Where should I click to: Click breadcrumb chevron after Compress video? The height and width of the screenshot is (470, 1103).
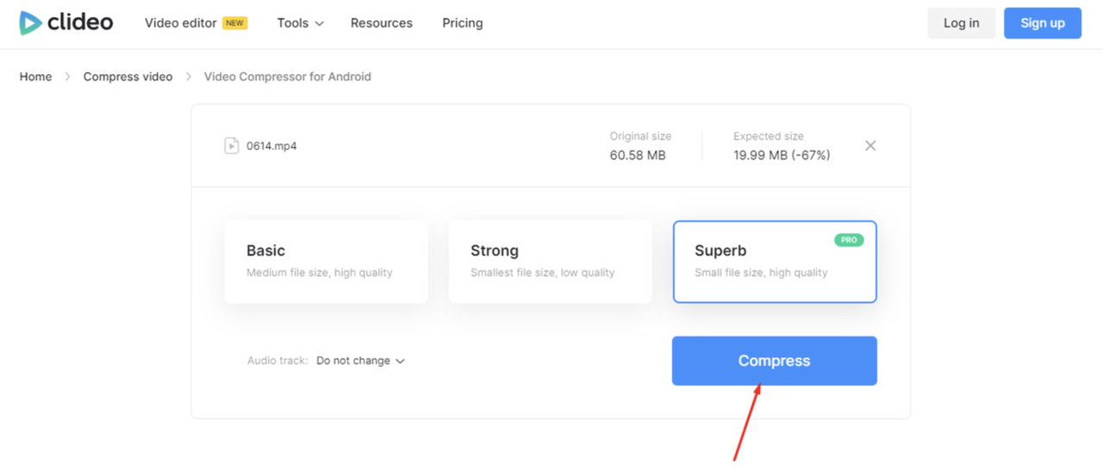(x=188, y=77)
